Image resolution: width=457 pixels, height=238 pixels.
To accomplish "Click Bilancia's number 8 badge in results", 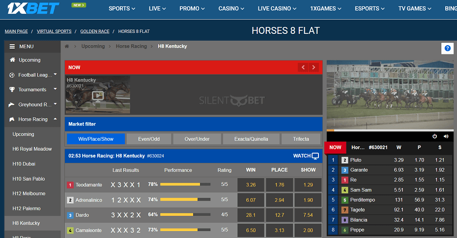I will point(344,220).
